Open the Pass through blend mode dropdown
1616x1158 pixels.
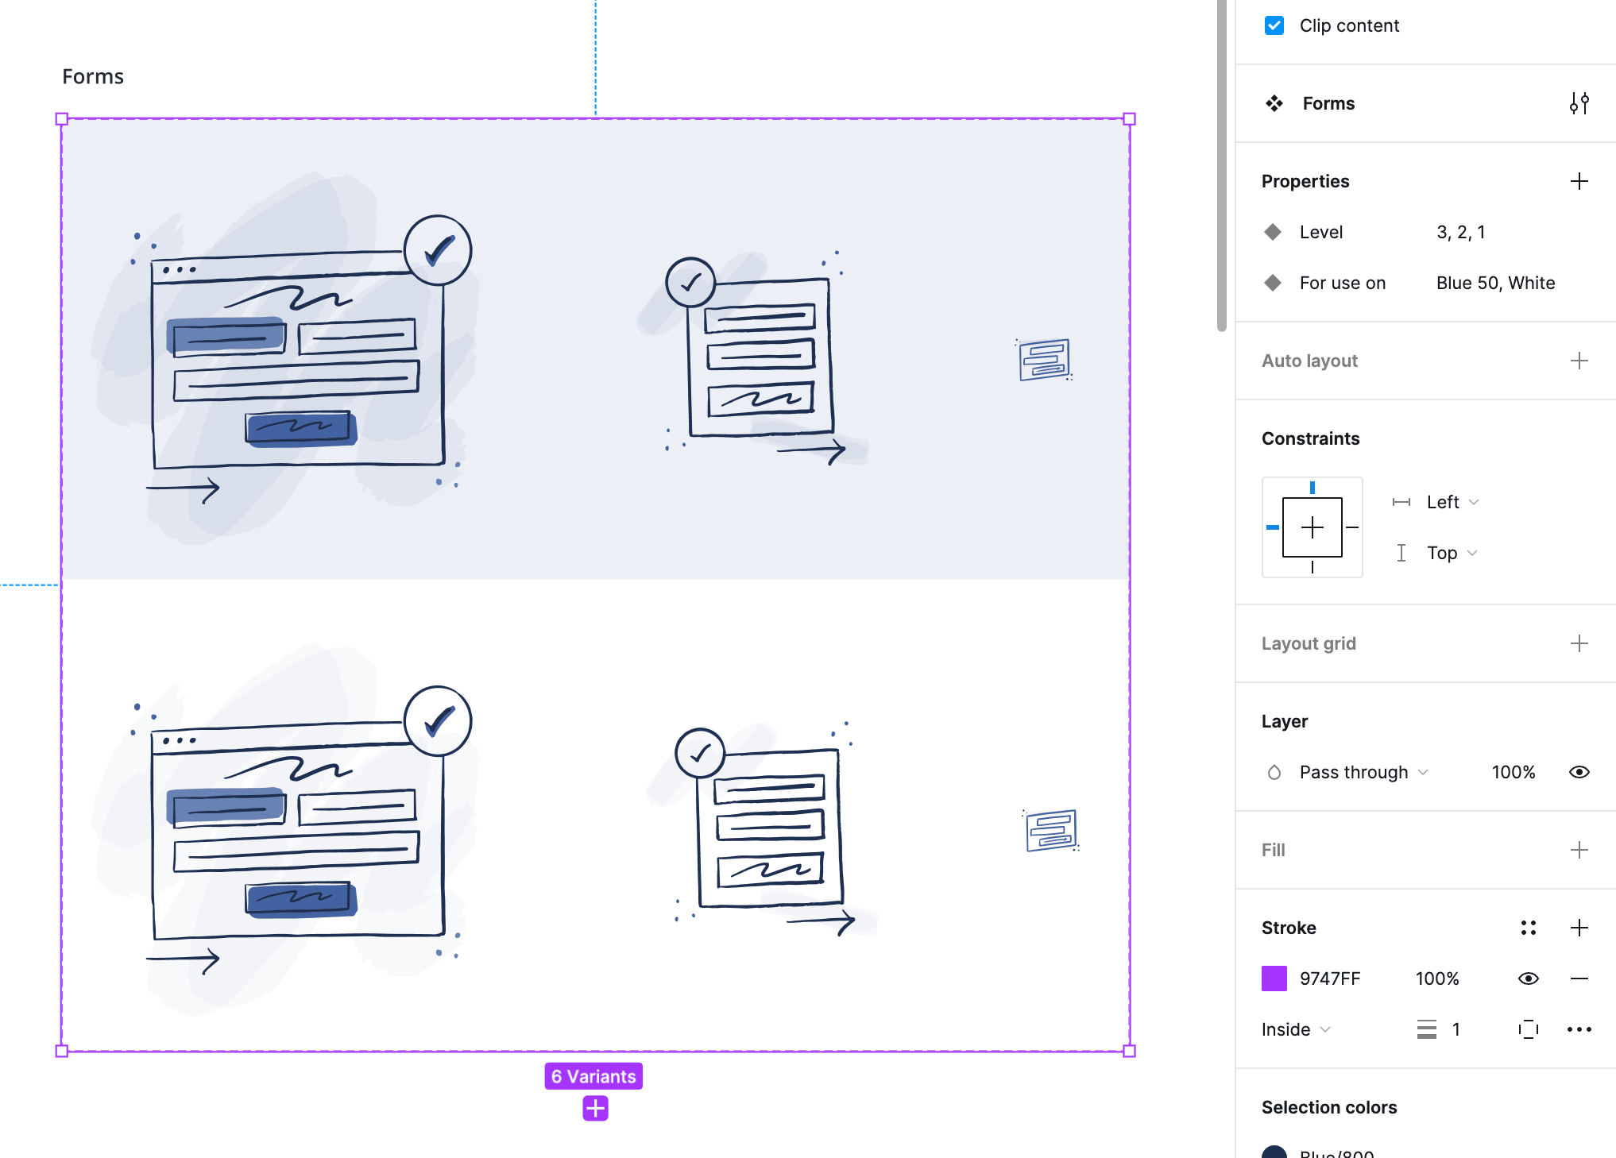[x=1363, y=772]
